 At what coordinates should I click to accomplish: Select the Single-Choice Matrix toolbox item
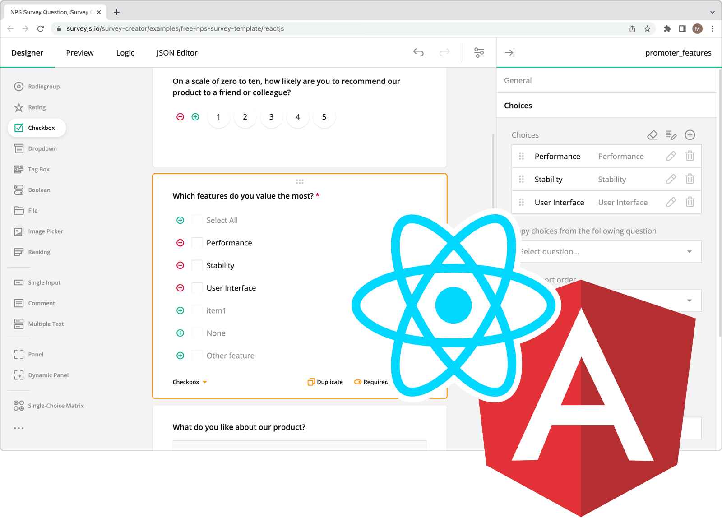tap(49, 406)
